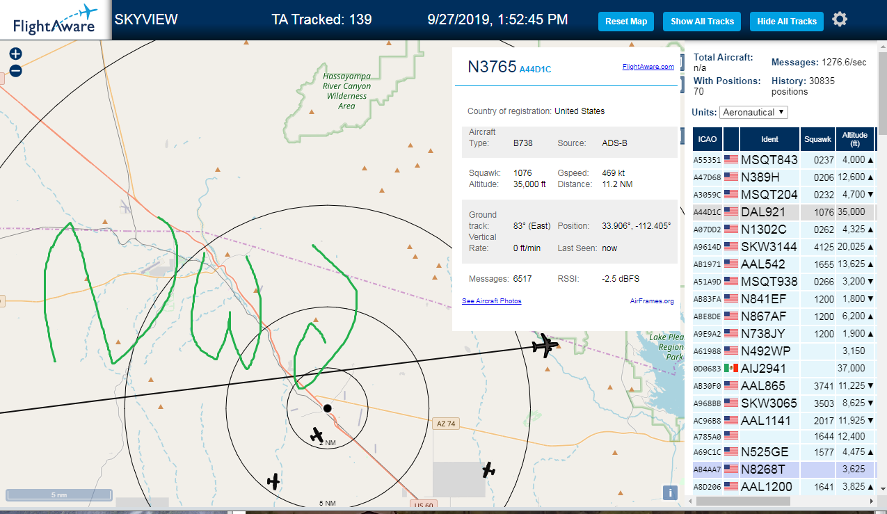Image resolution: width=887 pixels, height=514 pixels.
Task: Open the FlightAware.com link
Action: pyautogui.click(x=648, y=67)
